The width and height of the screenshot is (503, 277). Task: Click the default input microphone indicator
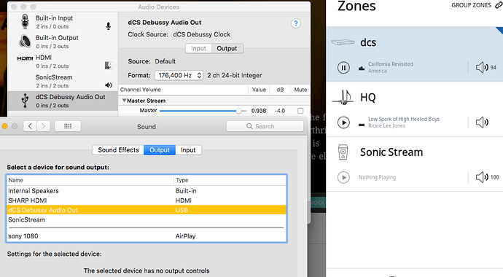109,26
